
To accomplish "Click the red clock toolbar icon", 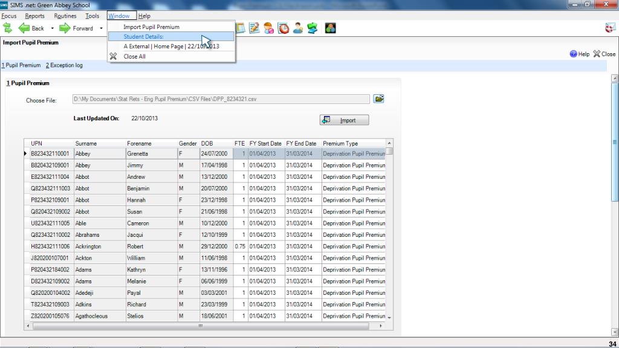I will coord(284,28).
